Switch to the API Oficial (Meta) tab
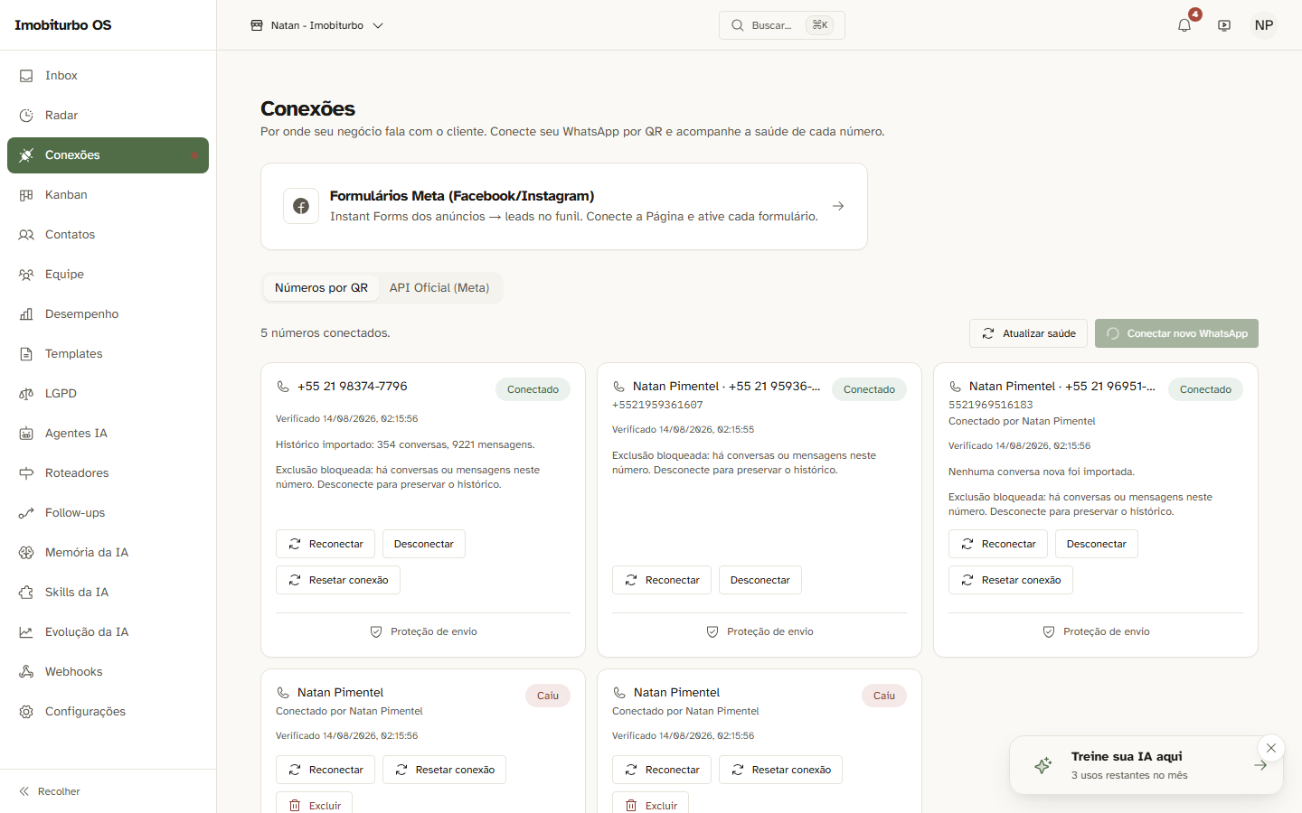1302x813 pixels. 439,288
